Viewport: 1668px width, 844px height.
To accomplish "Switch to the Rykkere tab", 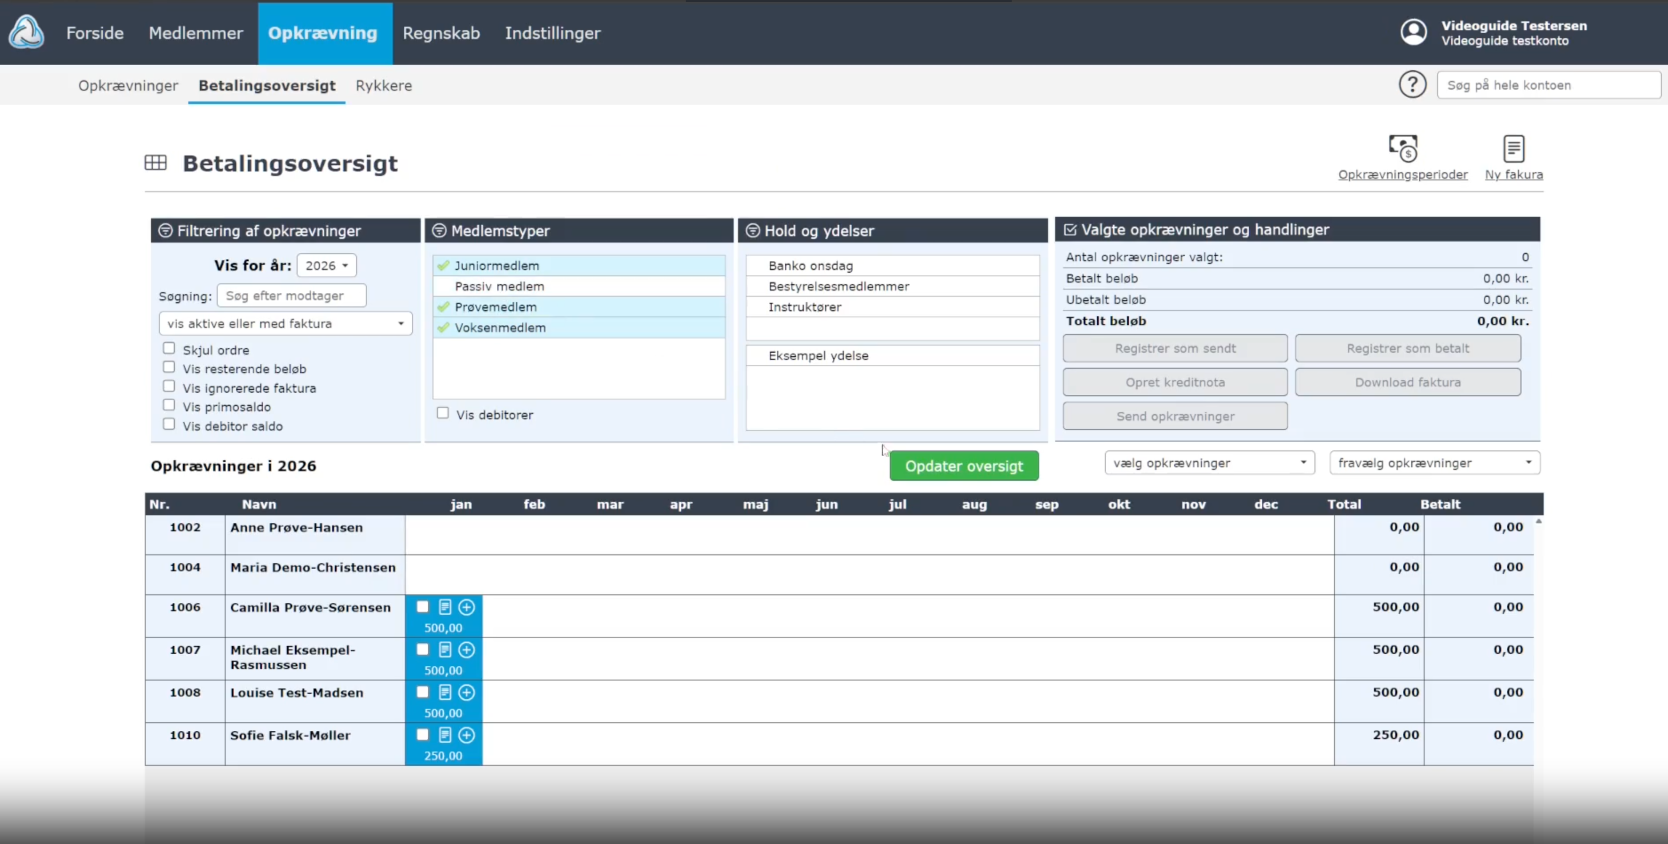I will [383, 85].
